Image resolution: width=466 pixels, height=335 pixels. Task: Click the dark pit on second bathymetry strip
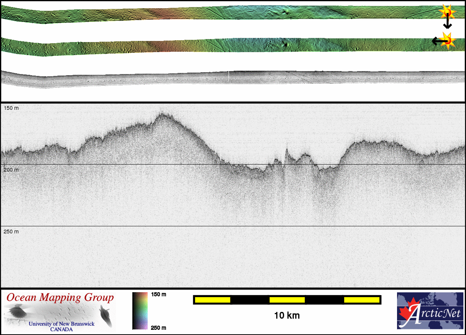click(285, 44)
